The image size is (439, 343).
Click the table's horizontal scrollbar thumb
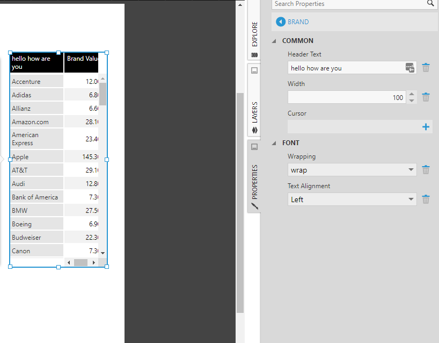[x=81, y=262]
